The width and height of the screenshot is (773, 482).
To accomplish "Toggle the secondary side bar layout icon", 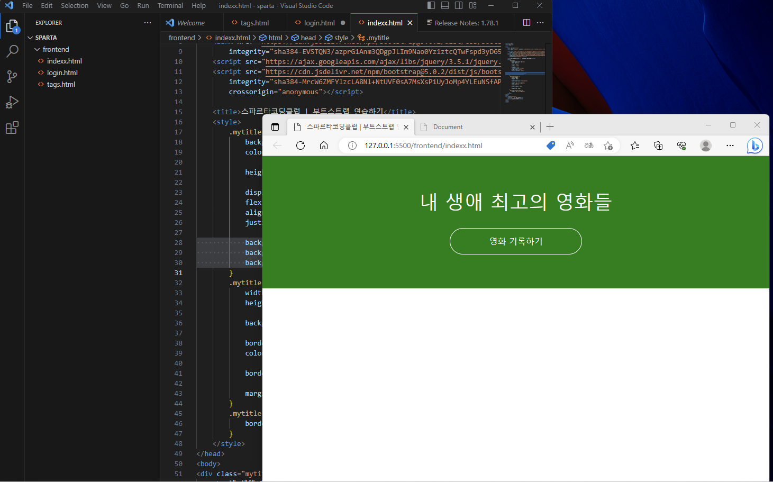I will [459, 5].
